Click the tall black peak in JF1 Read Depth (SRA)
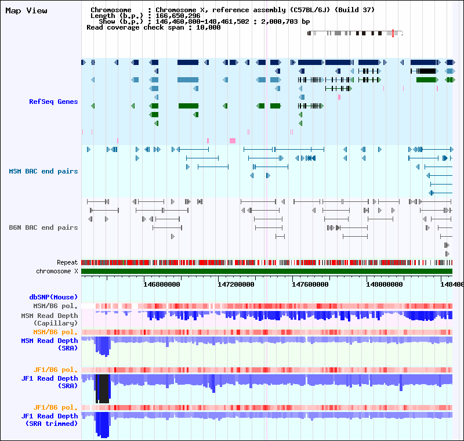Screen dimensions: 464x441 (103, 389)
